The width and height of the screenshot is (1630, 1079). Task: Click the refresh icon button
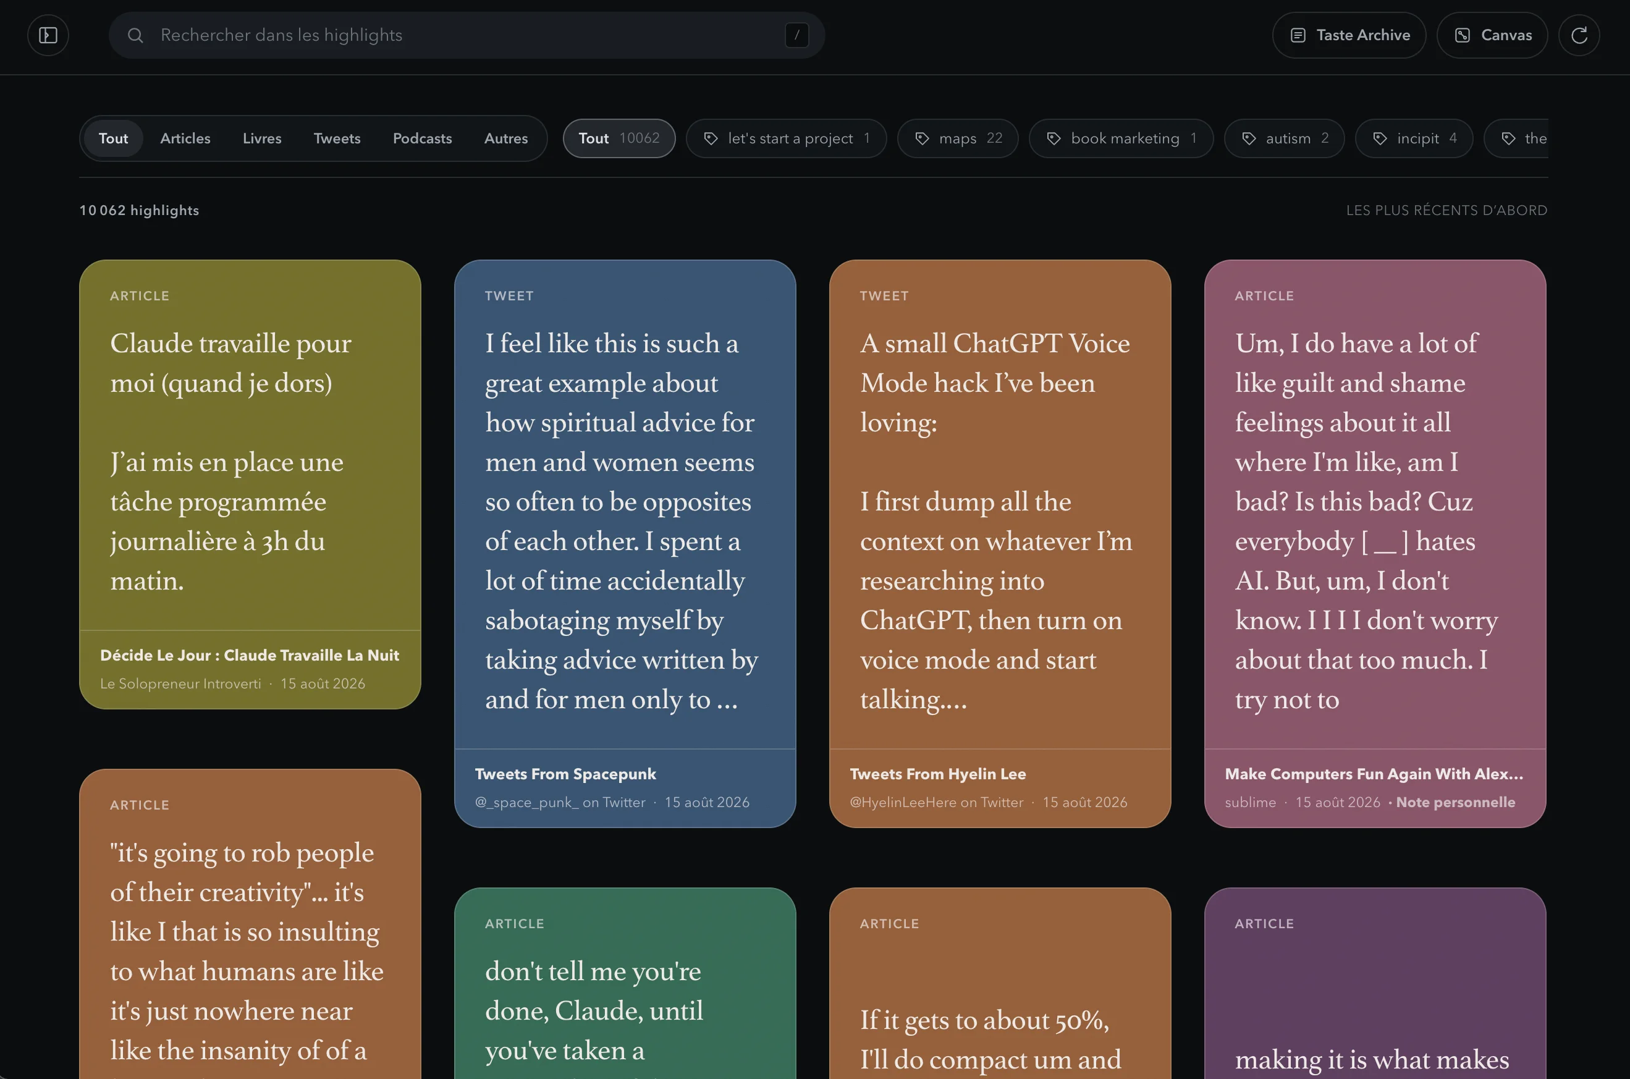click(x=1579, y=35)
